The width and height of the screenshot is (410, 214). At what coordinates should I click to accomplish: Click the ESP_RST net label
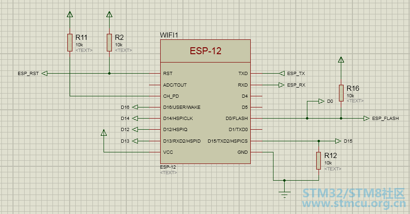point(28,74)
